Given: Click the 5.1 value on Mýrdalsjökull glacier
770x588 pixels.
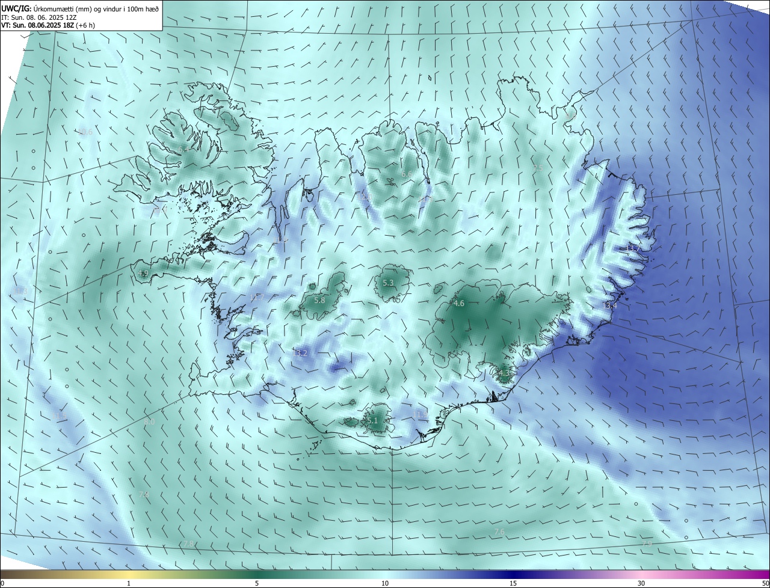Looking at the screenshot, I should pos(372,421).
